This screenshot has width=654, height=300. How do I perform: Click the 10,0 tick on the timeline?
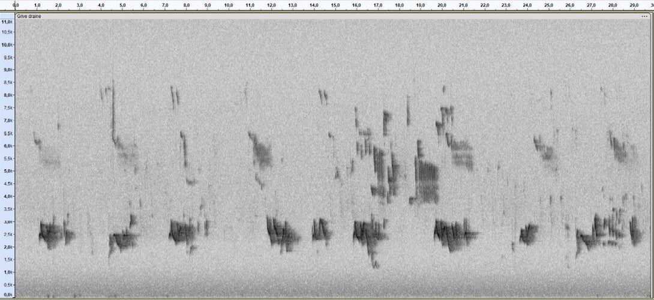click(x=229, y=5)
